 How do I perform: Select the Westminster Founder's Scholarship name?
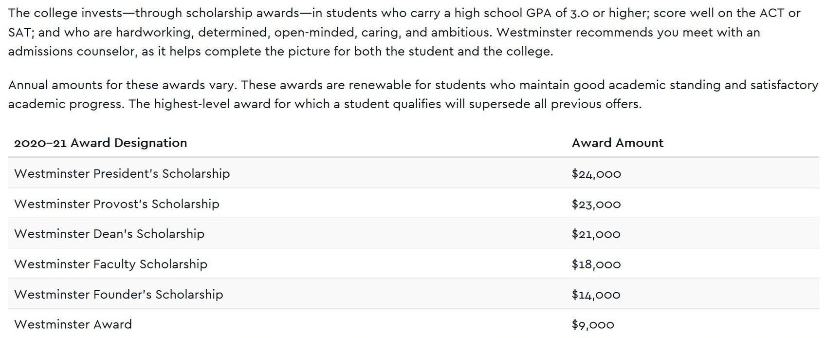coord(118,294)
